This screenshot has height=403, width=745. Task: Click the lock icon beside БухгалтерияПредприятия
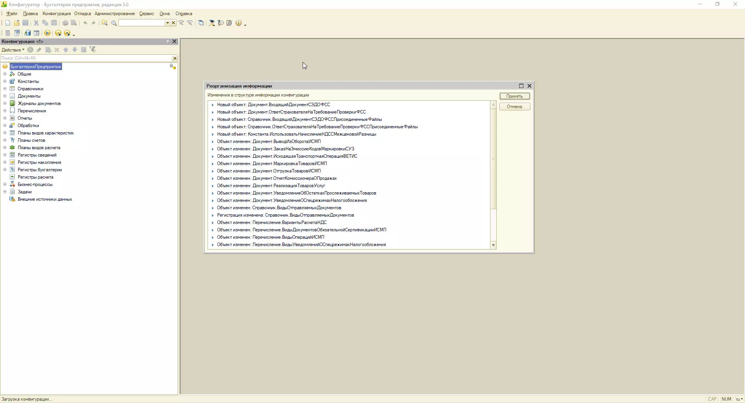(173, 67)
